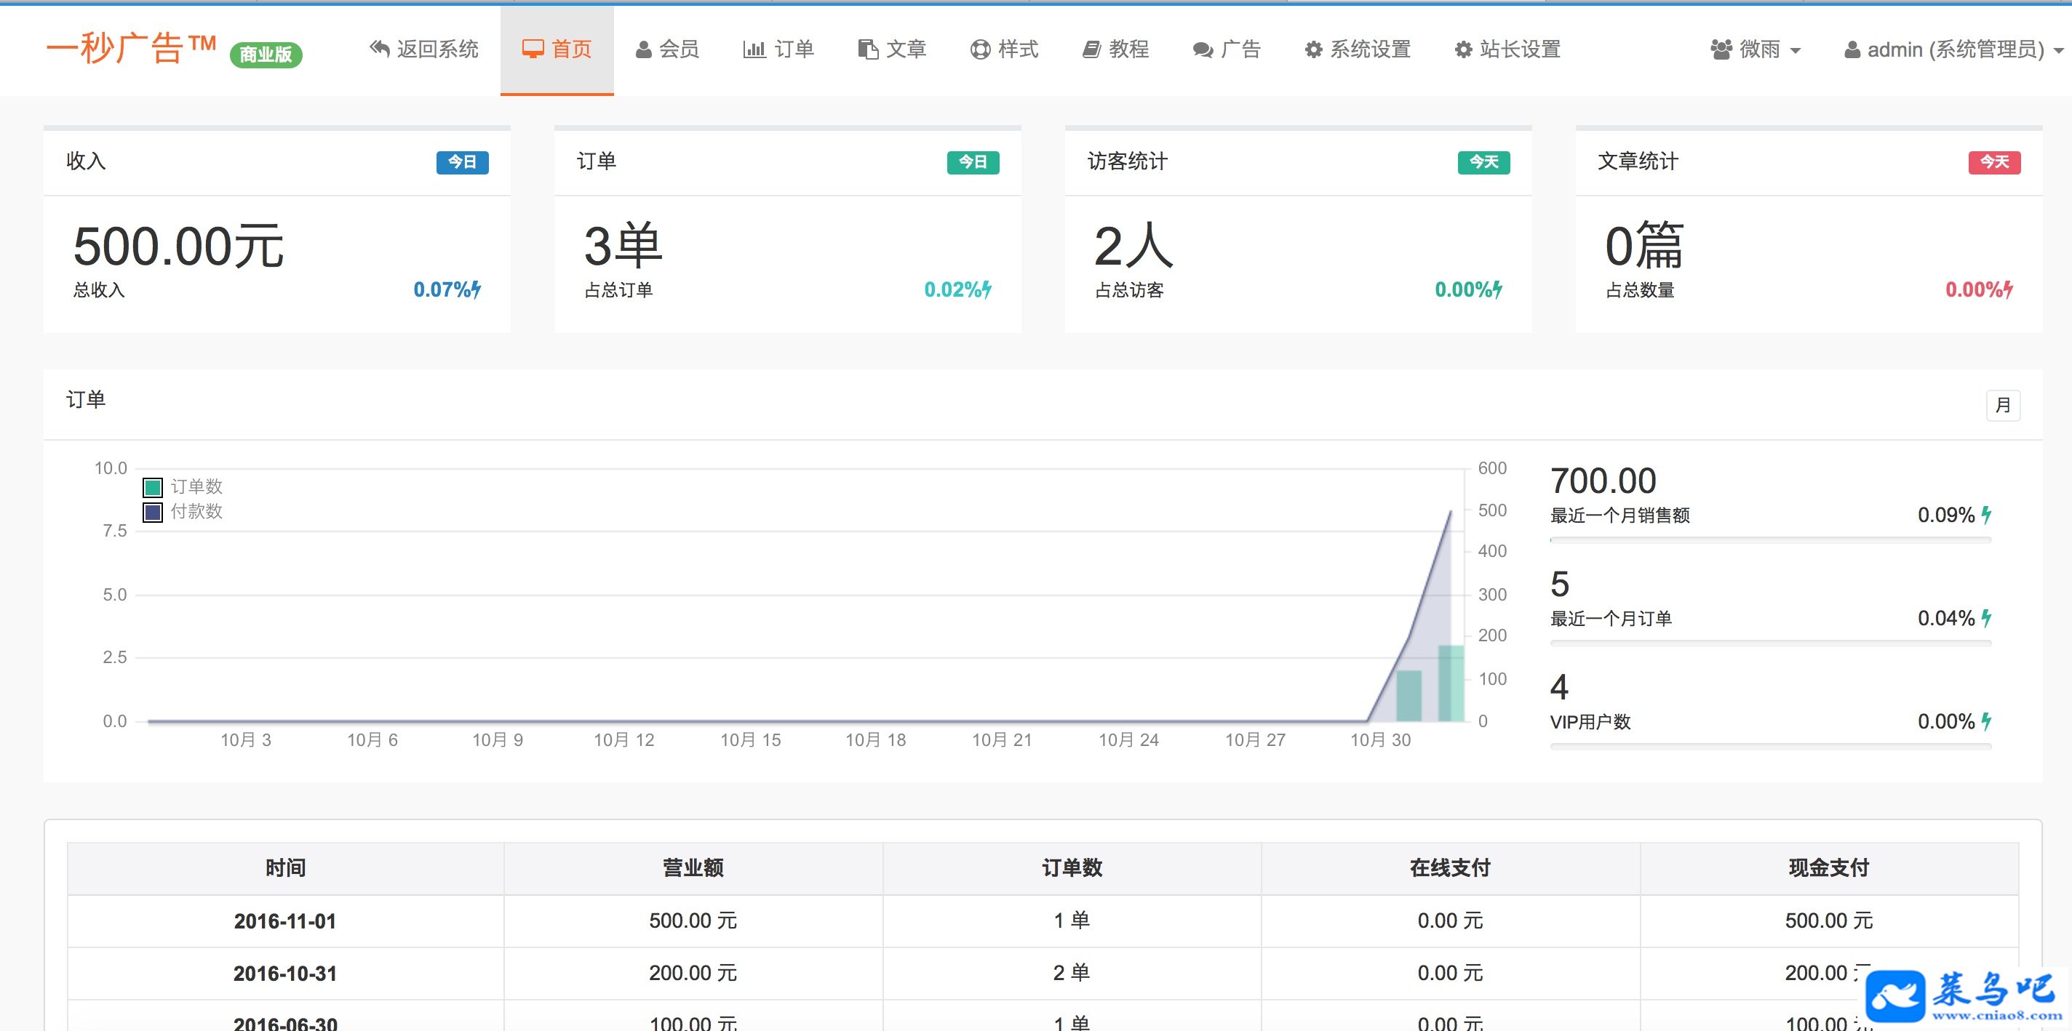Open the 广告 menu
Viewport: 2072px width, 1031px height.
tap(1227, 50)
